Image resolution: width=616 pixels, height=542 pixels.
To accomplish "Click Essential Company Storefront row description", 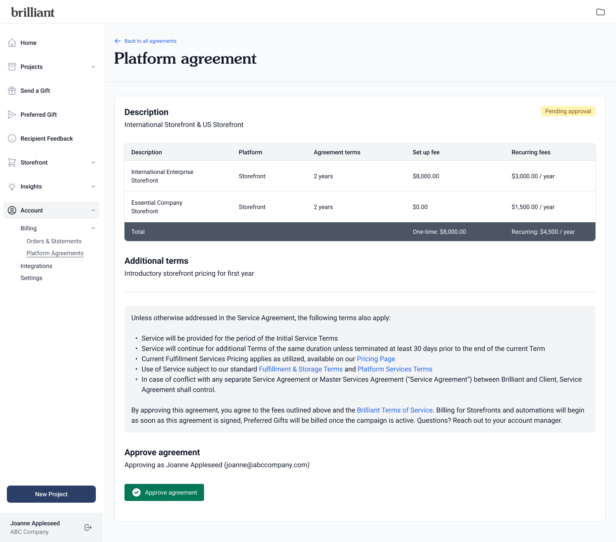I will coord(157,207).
